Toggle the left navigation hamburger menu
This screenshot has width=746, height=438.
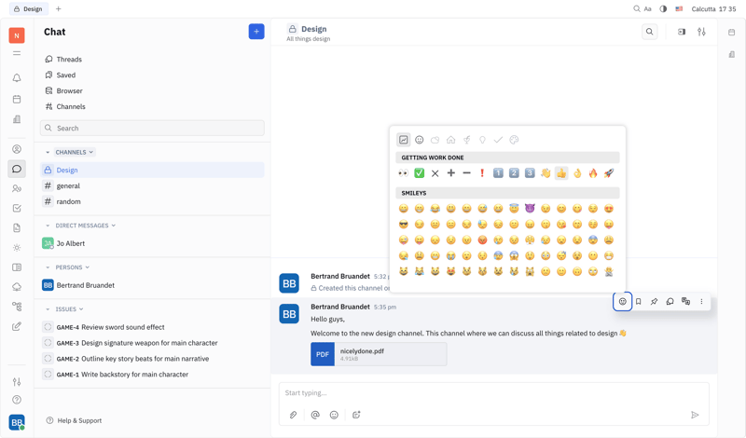17,53
